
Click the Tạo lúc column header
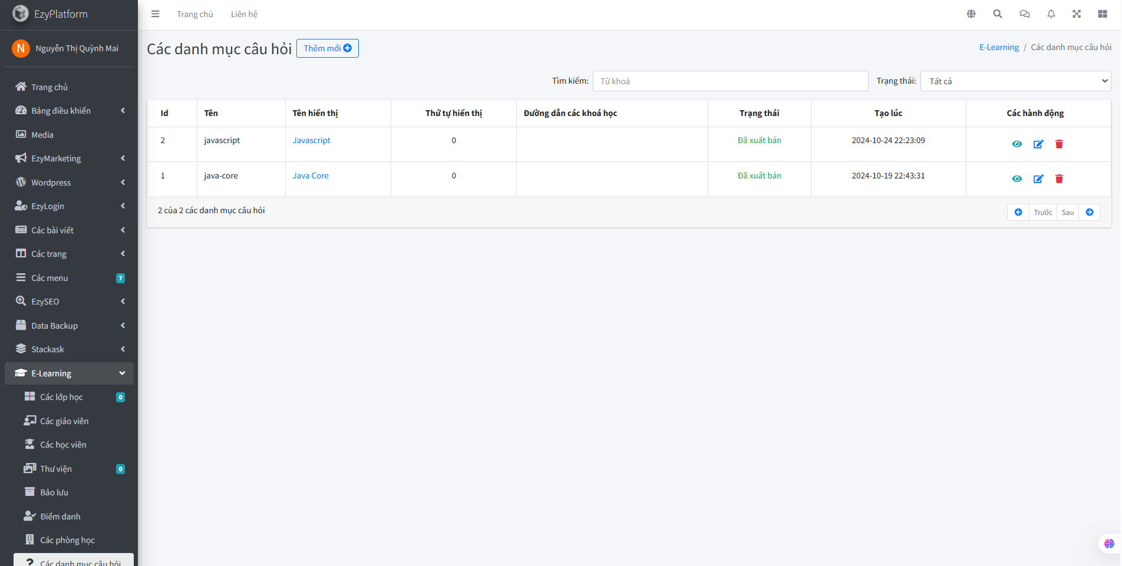coord(888,113)
